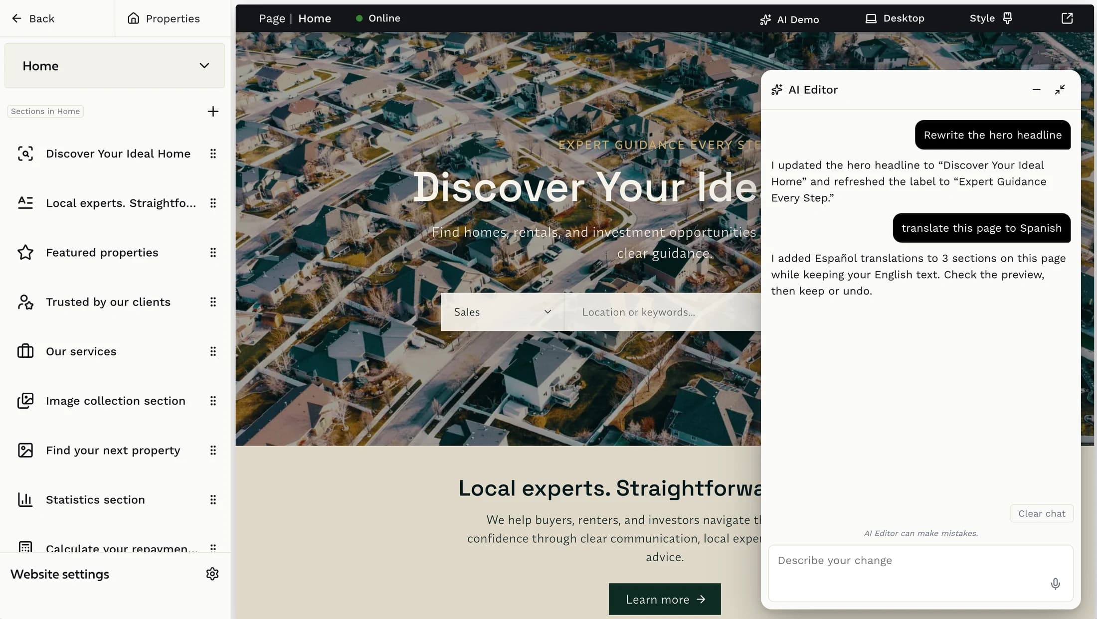Expand the Home page dropdown
This screenshot has height=619, width=1097.
114,66
